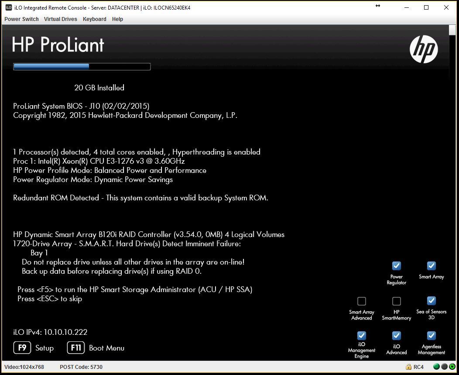Click the 'Press <ESC> to skip' line
The image size is (459, 375).
coord(50,299)
